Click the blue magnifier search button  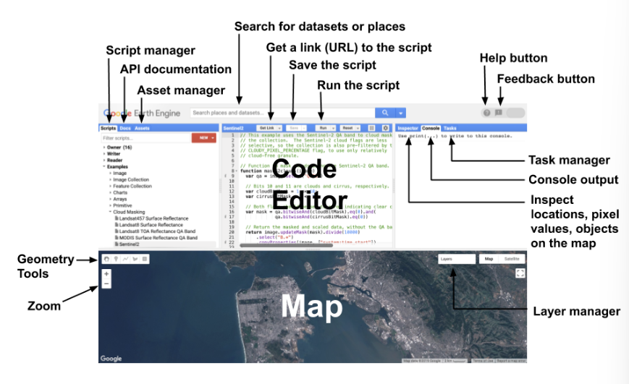coord(385,113)
